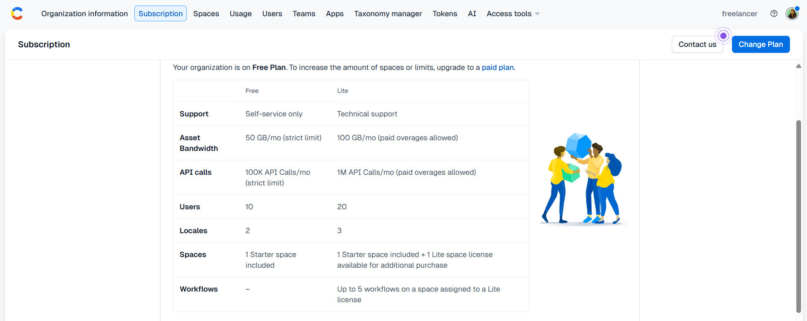The image size is (807, 321).
Task: Navigate to the Apps tab
Action: point(334,14)
